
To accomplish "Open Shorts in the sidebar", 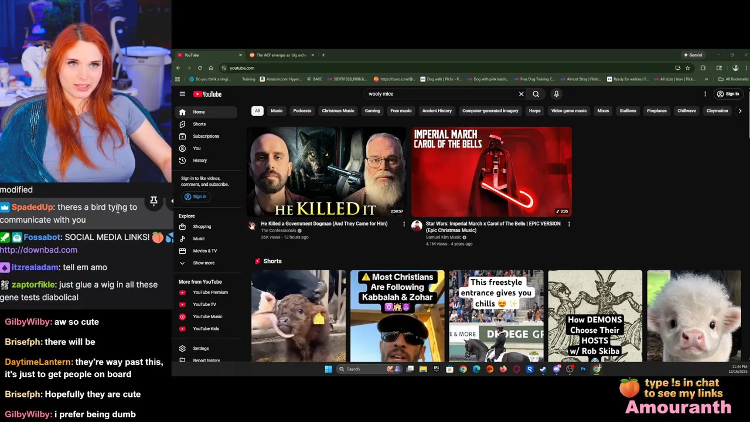I will point(206,124).
